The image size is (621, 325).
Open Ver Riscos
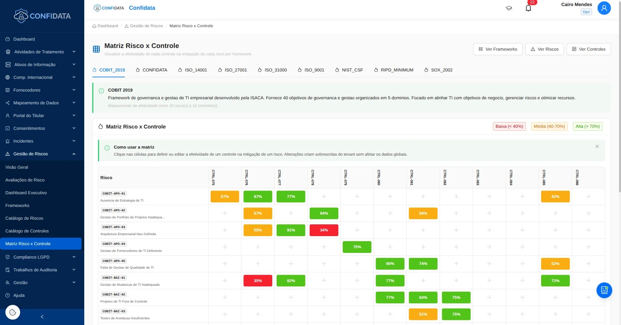tap(544, 49)
